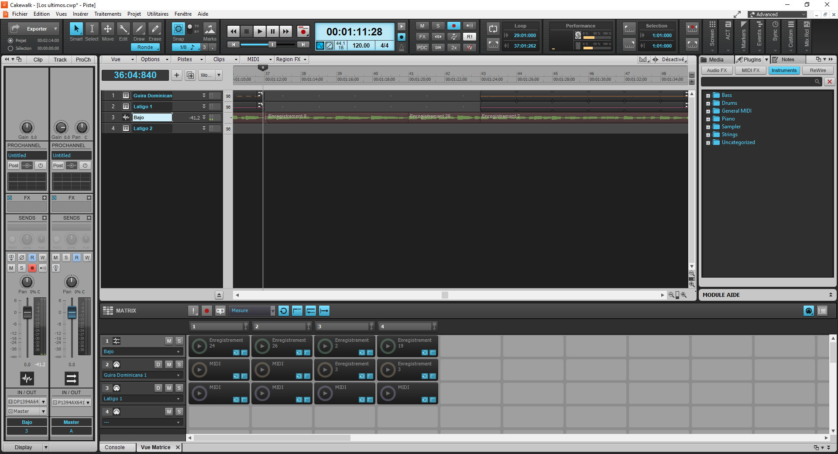The image size is (838, 454).
Task: Click clip Enregistrement 26 in timeline
Action: tap(444, 117)
